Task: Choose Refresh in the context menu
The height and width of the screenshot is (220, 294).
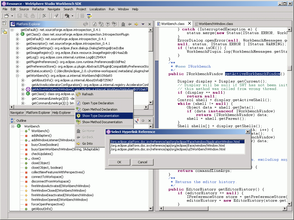Action: 104,94
